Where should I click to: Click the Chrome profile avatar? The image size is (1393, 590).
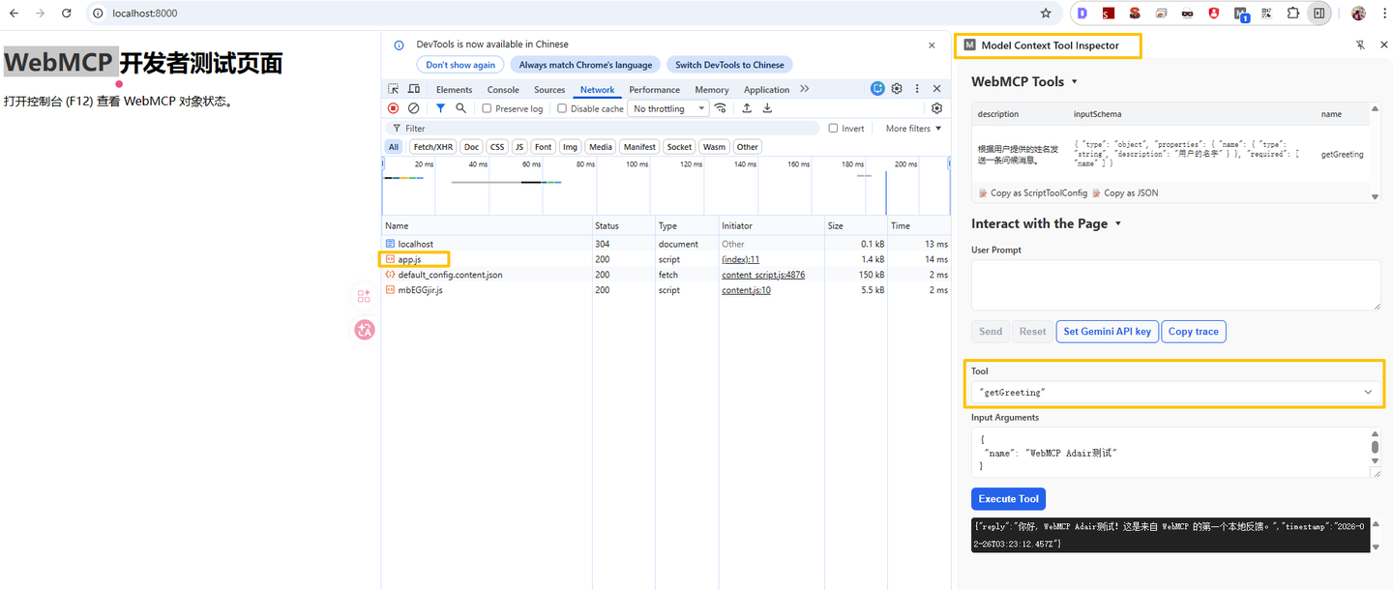[x=1358, y=14]
